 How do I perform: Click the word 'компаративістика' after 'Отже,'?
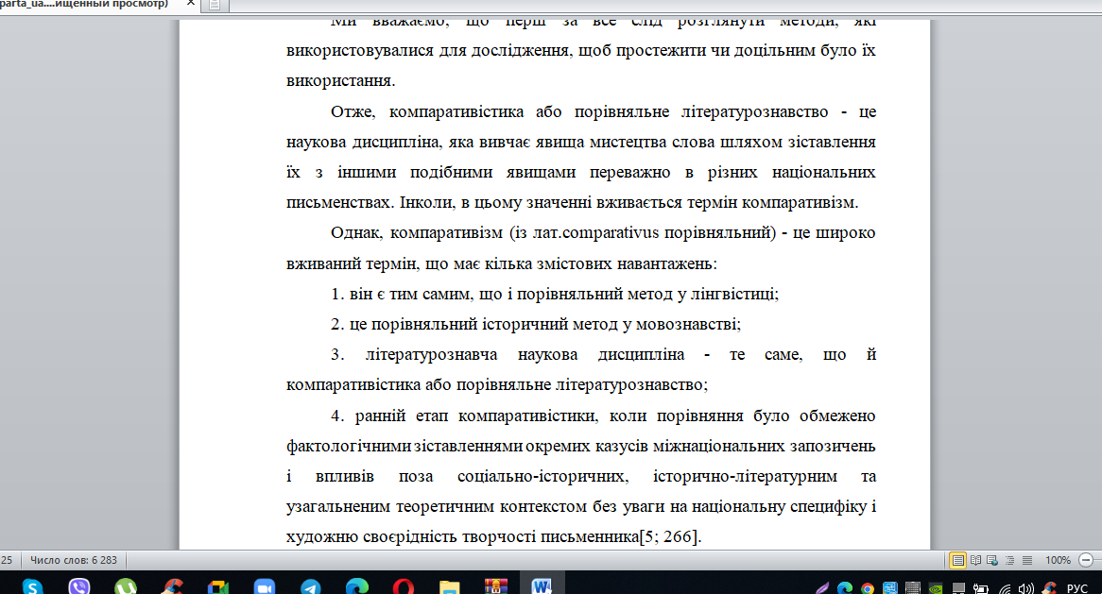[x=456, y=111]
